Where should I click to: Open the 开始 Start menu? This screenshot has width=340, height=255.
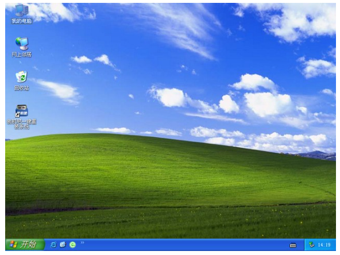coord(25,245)
